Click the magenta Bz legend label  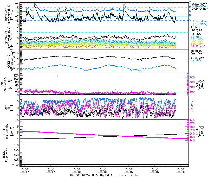tap(192, 110)
